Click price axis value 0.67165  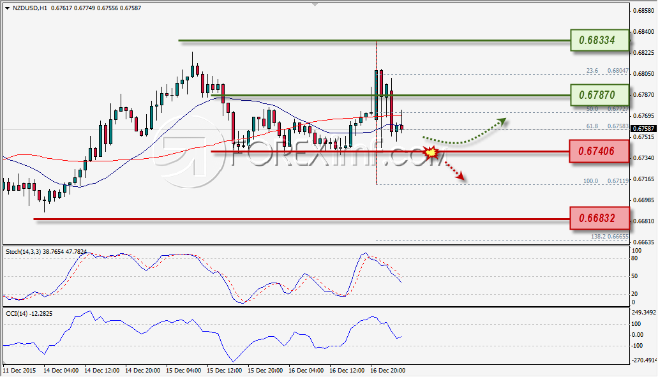(x=644, y=179)
